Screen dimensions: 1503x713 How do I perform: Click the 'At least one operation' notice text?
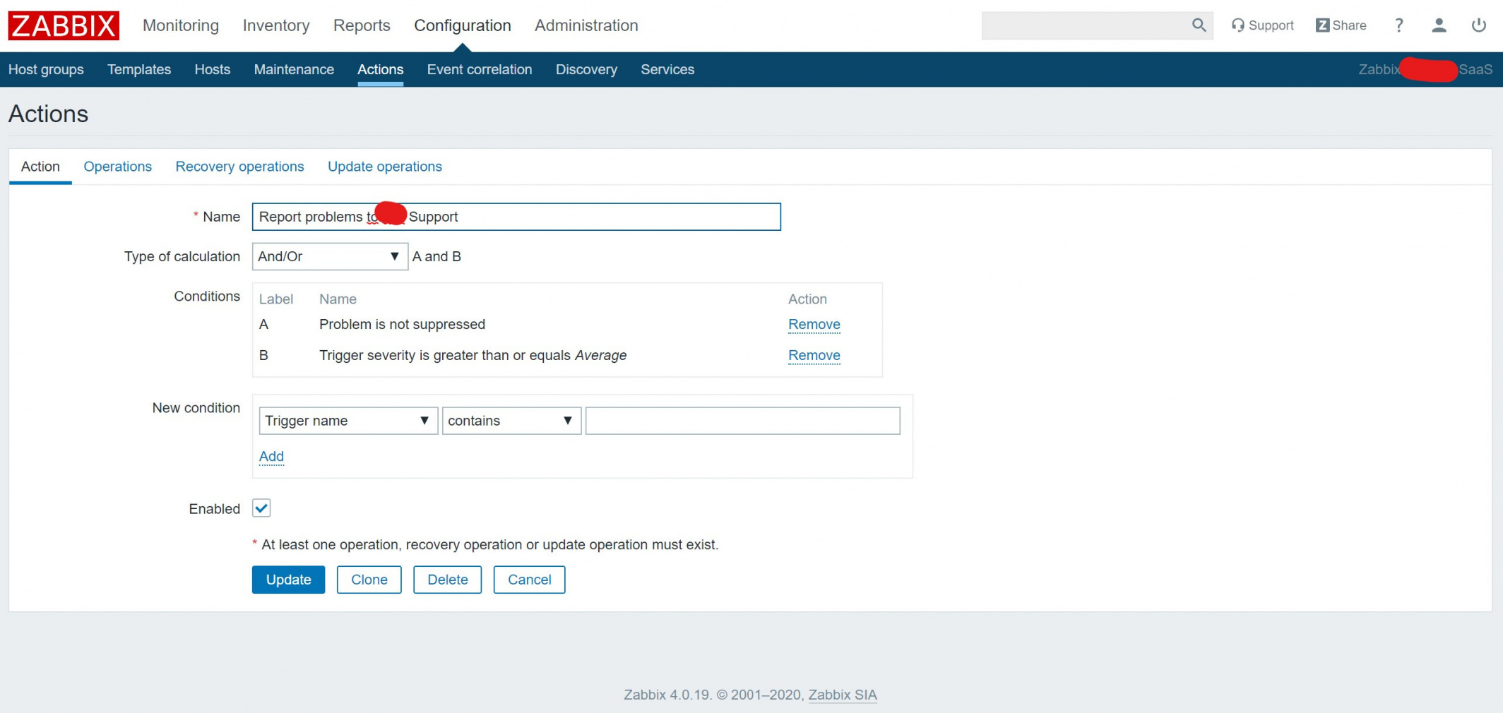tap(490, 545)
